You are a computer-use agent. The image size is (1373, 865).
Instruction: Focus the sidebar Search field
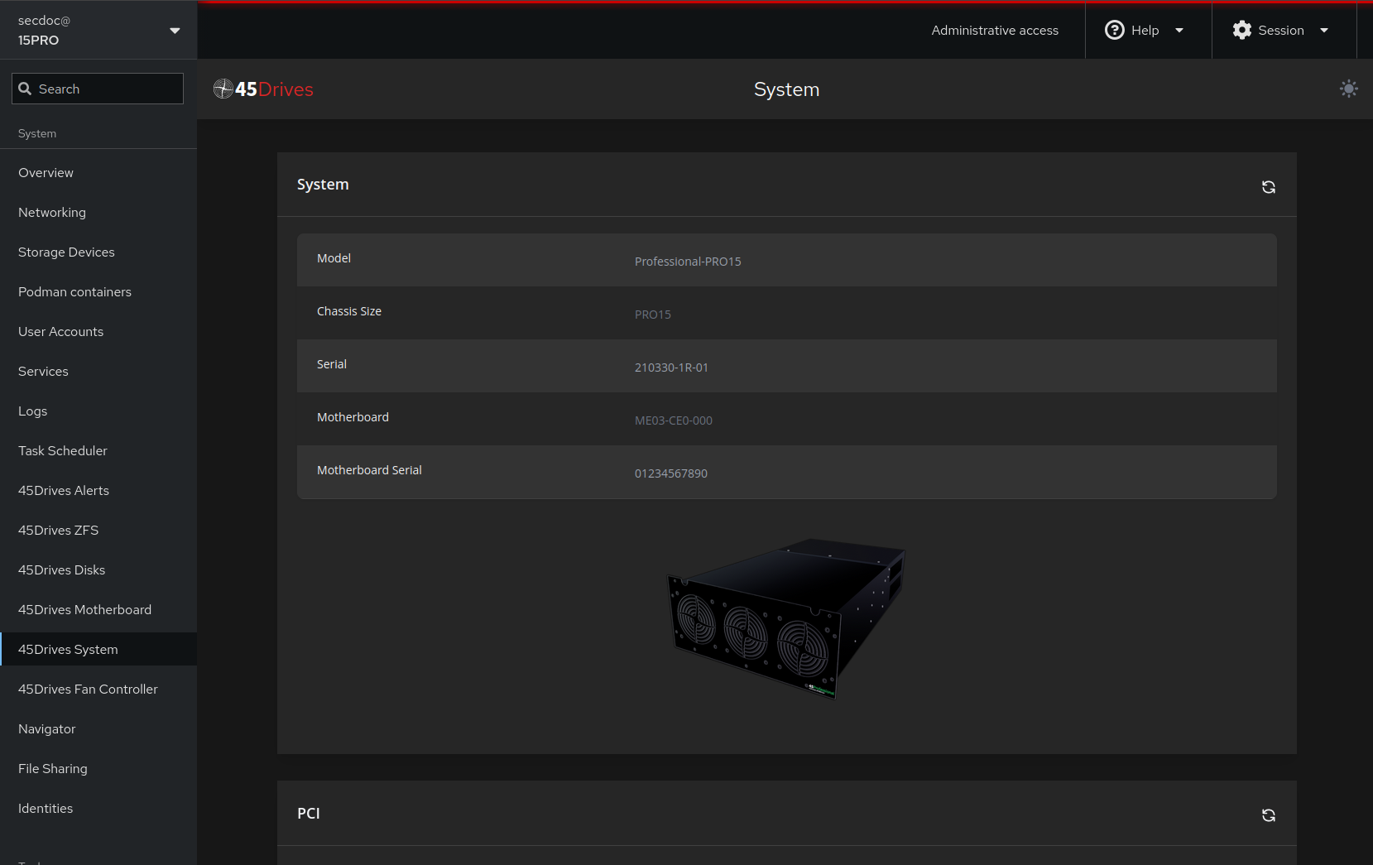(98, 89)
